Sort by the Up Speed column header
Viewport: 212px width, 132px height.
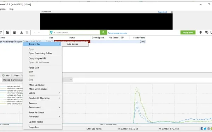click(x=114, y=38)
